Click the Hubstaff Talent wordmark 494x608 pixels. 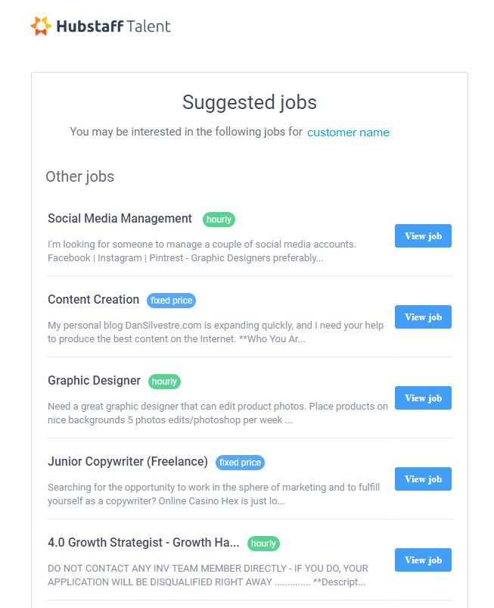[x=113, y=27]
